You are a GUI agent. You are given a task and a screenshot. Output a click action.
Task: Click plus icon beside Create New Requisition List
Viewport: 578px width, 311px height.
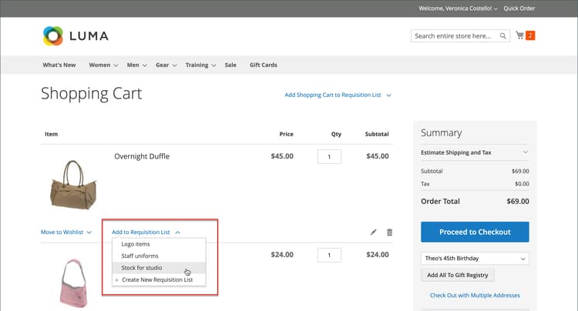click(117, 280)
